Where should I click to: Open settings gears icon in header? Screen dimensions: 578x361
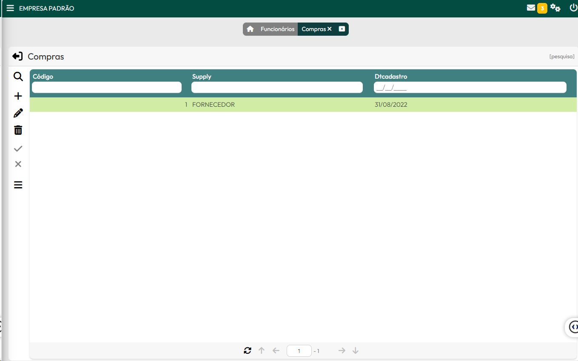555,8
